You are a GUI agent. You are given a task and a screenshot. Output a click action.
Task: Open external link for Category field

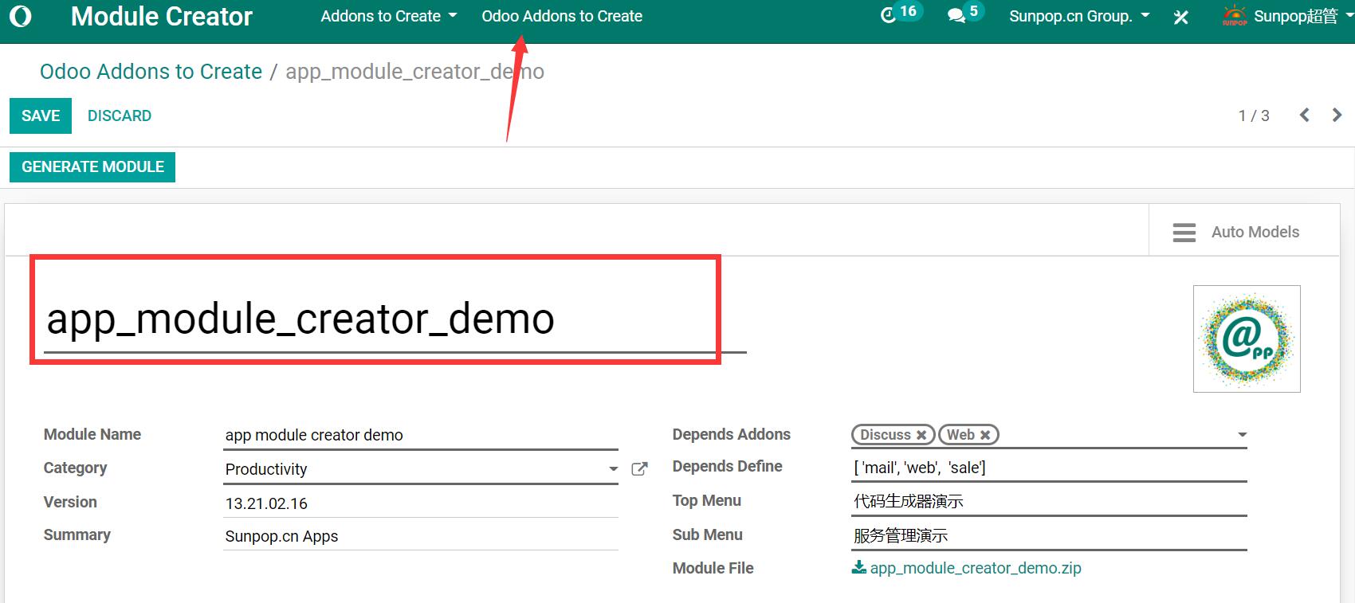point(639,469)
